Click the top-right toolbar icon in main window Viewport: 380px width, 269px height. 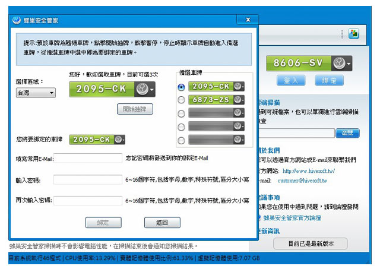[x=354, y=33]
